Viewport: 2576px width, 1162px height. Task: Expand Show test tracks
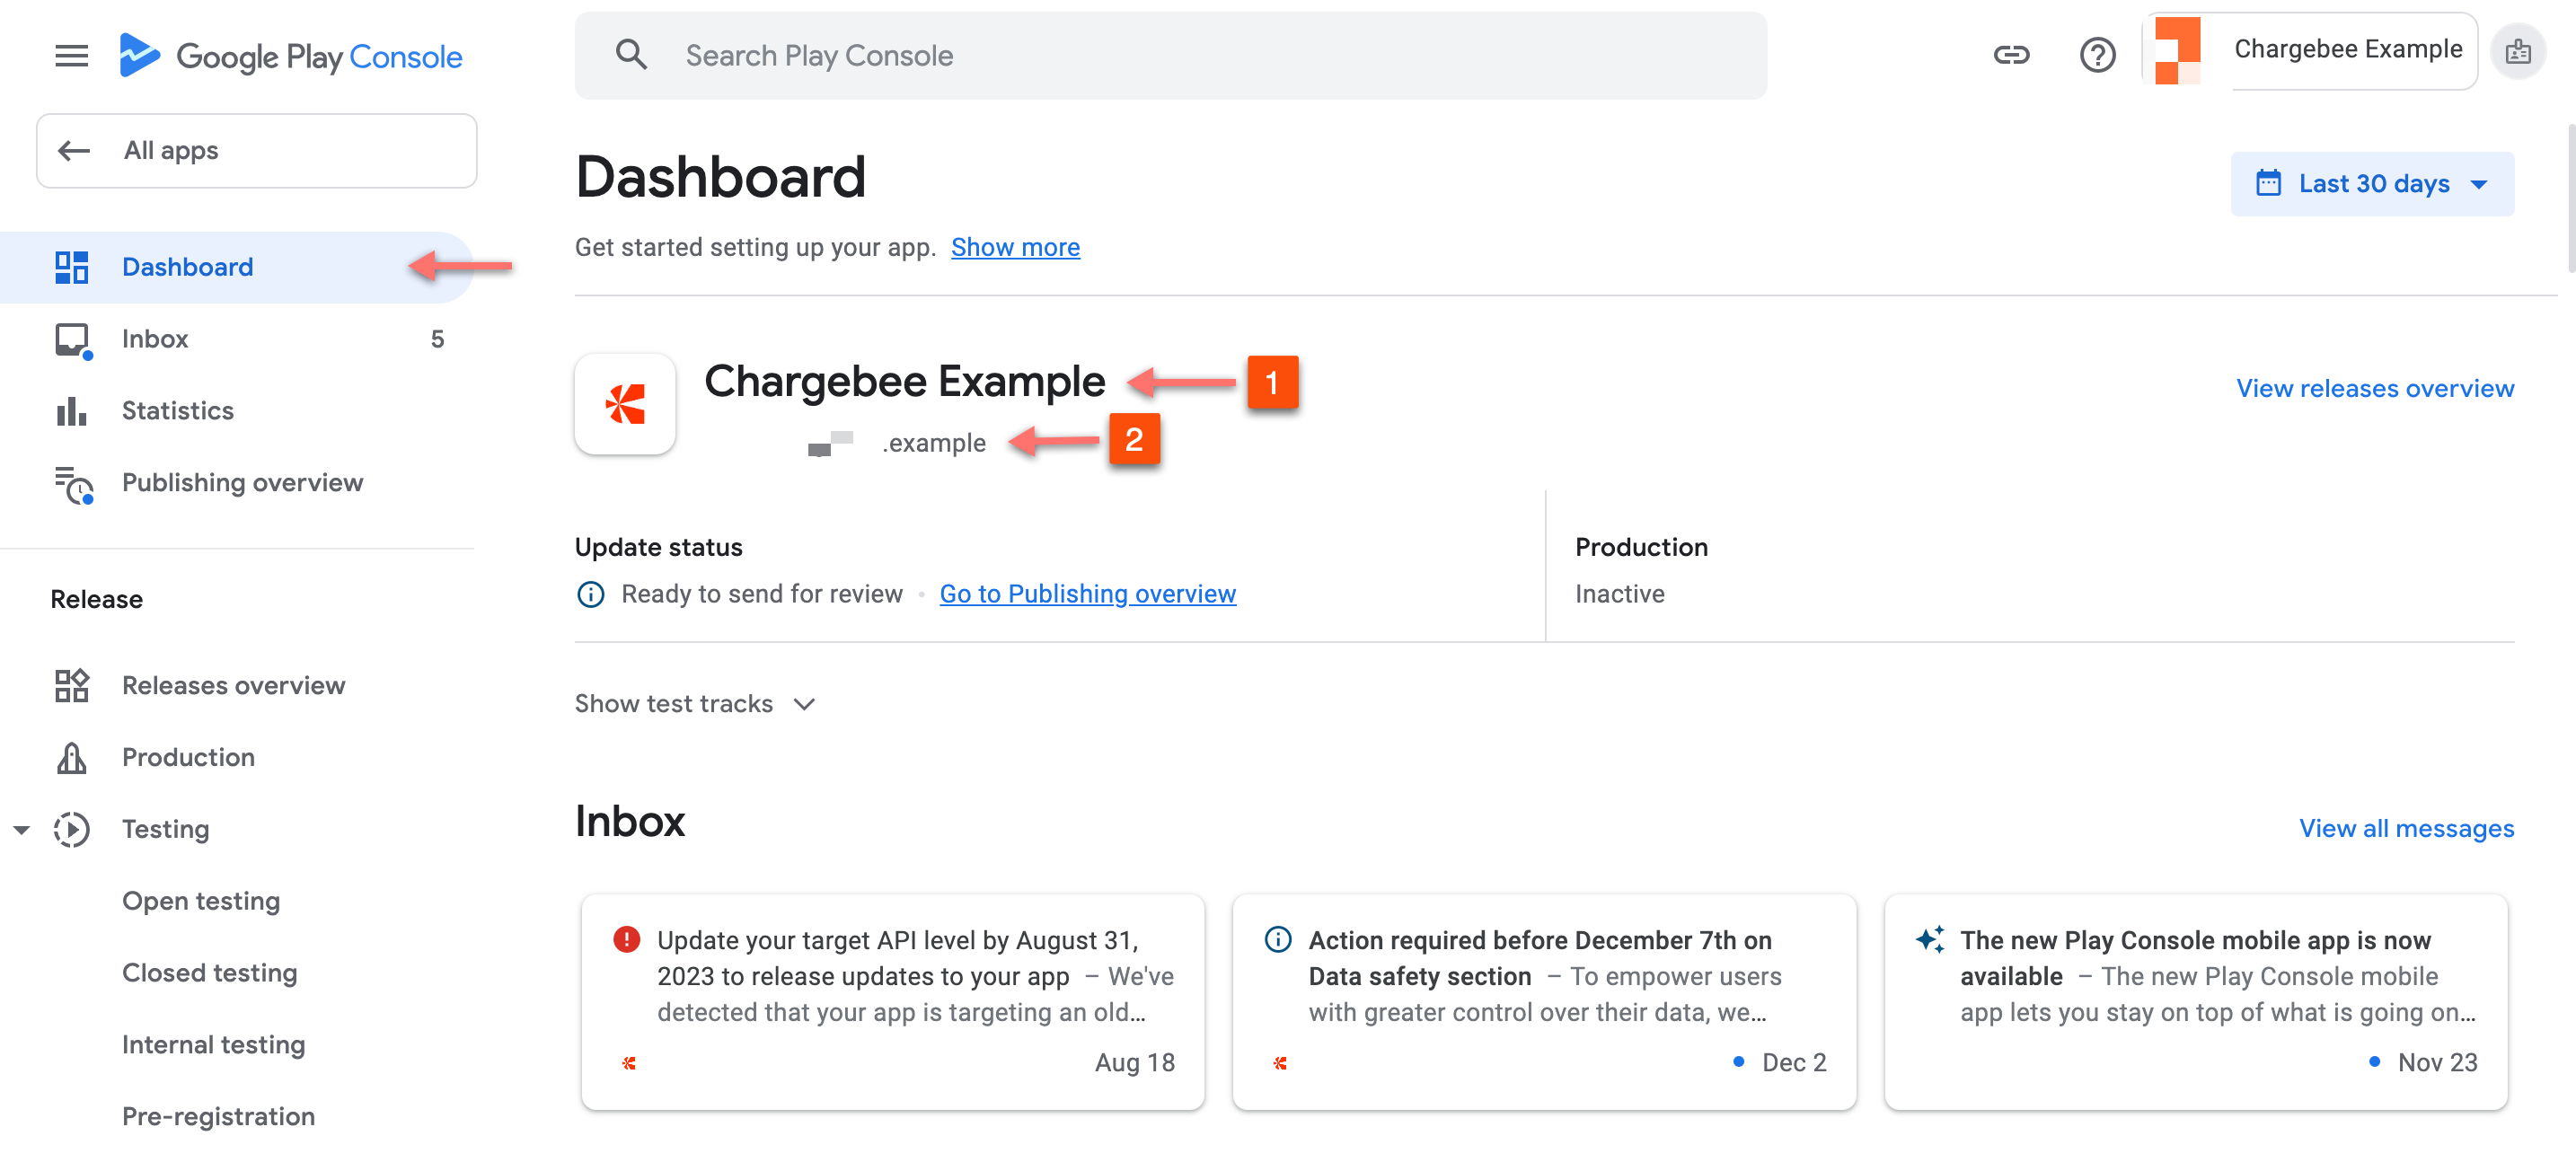click(x=695, y=704)
